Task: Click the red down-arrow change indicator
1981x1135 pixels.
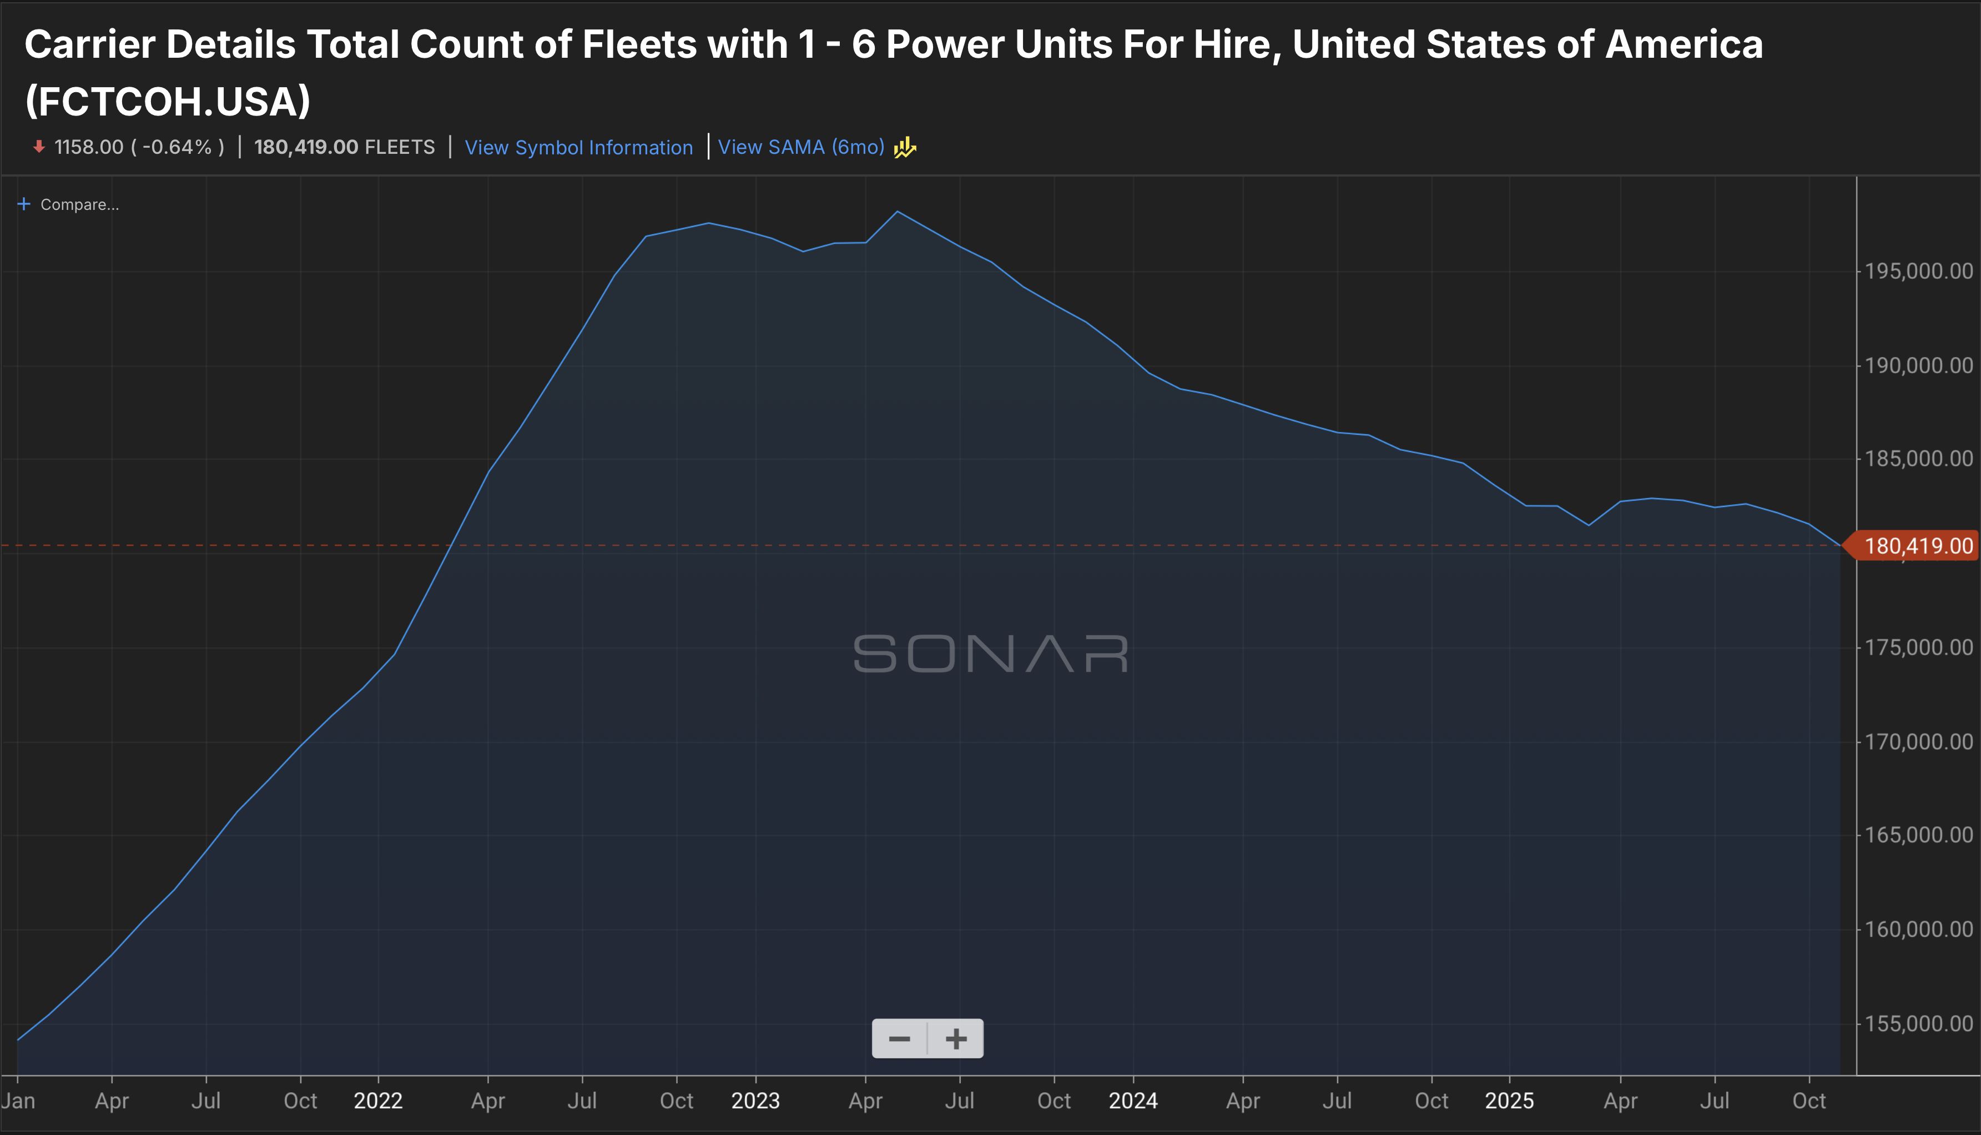Action: tap(38, 147)
